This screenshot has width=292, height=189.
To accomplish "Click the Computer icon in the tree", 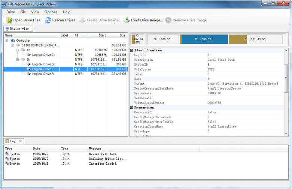I will coord(13,40).
